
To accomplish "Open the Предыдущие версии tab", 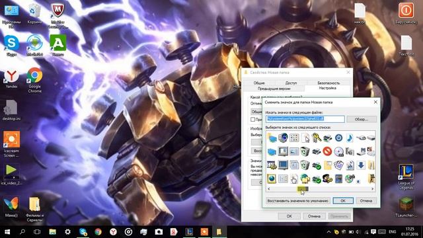I will click(274, 89).
